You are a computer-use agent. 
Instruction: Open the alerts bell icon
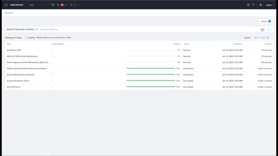[x=58, y=5]
